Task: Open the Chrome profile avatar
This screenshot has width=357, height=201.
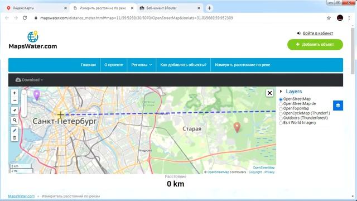Action: (x=340, y=18)
